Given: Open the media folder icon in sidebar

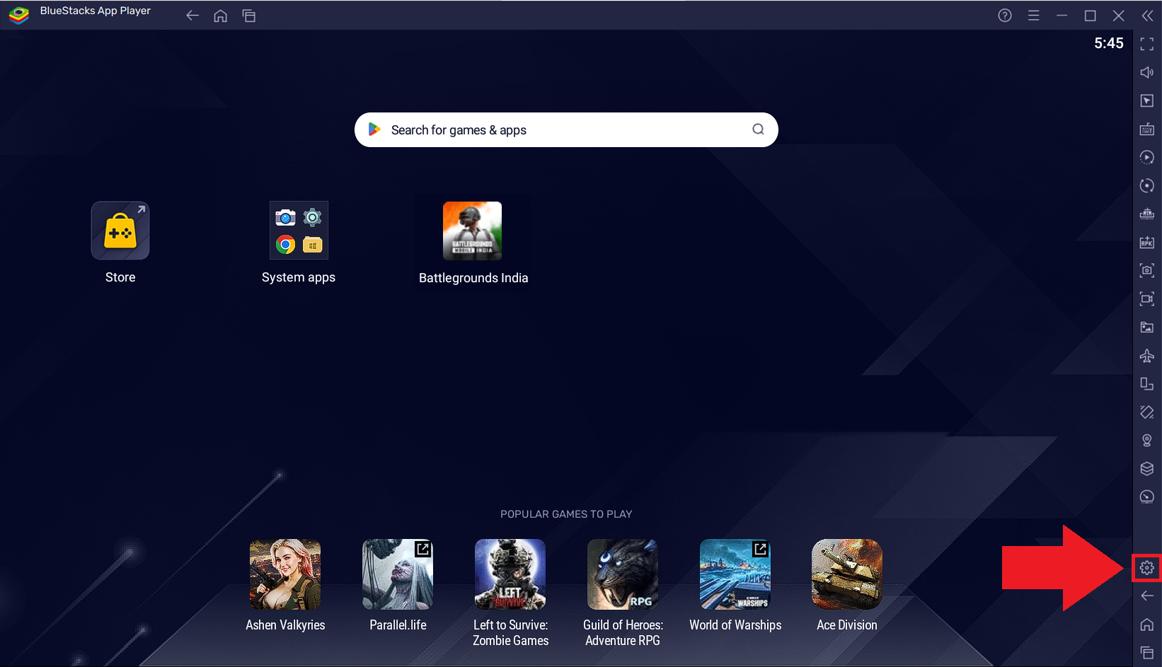Looking at the screenshot, I should pos(1147,327).
